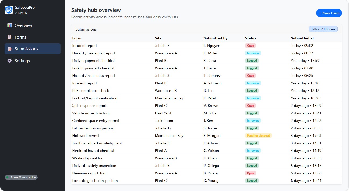Select the Hazard / near-miss report from Warehouse A
The height and width of the screenshot is (191, 349).
(93, 53)
